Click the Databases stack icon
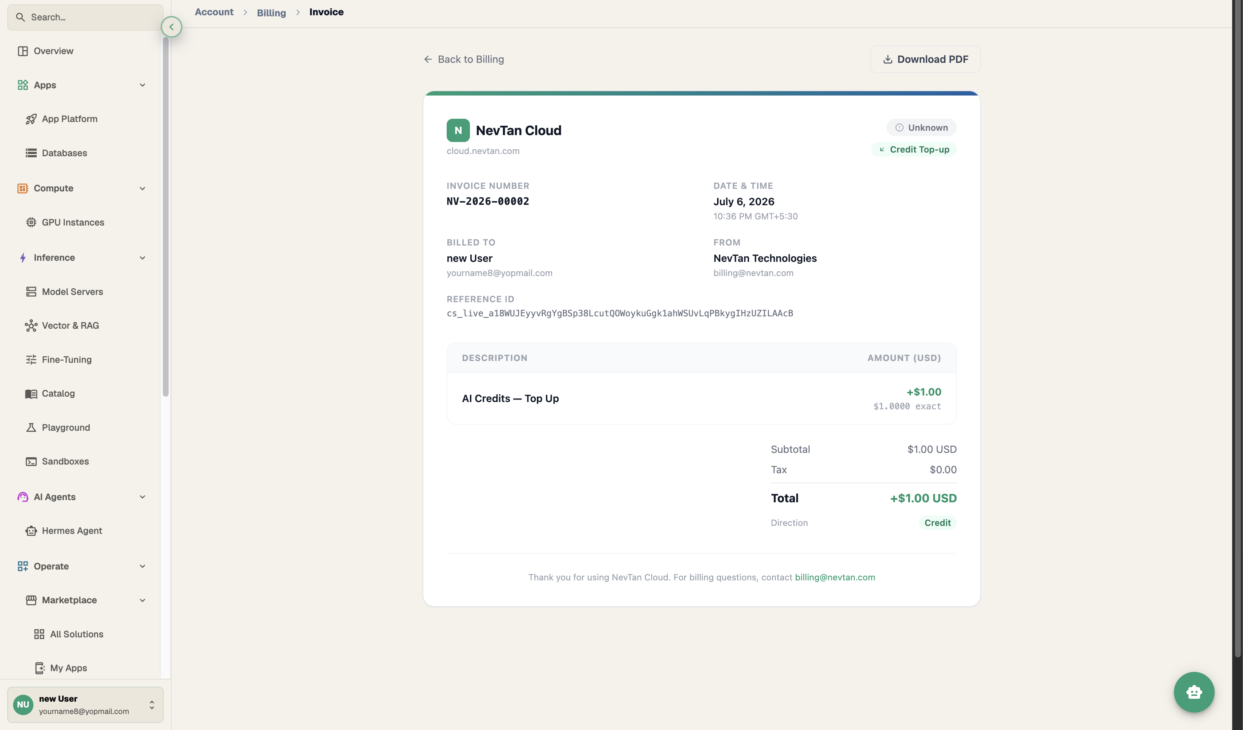 pos(31,153)
